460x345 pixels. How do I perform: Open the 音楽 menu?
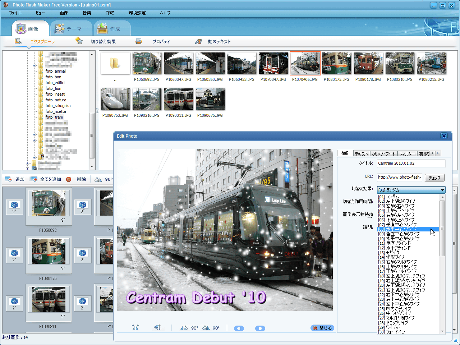coord(87,13)
